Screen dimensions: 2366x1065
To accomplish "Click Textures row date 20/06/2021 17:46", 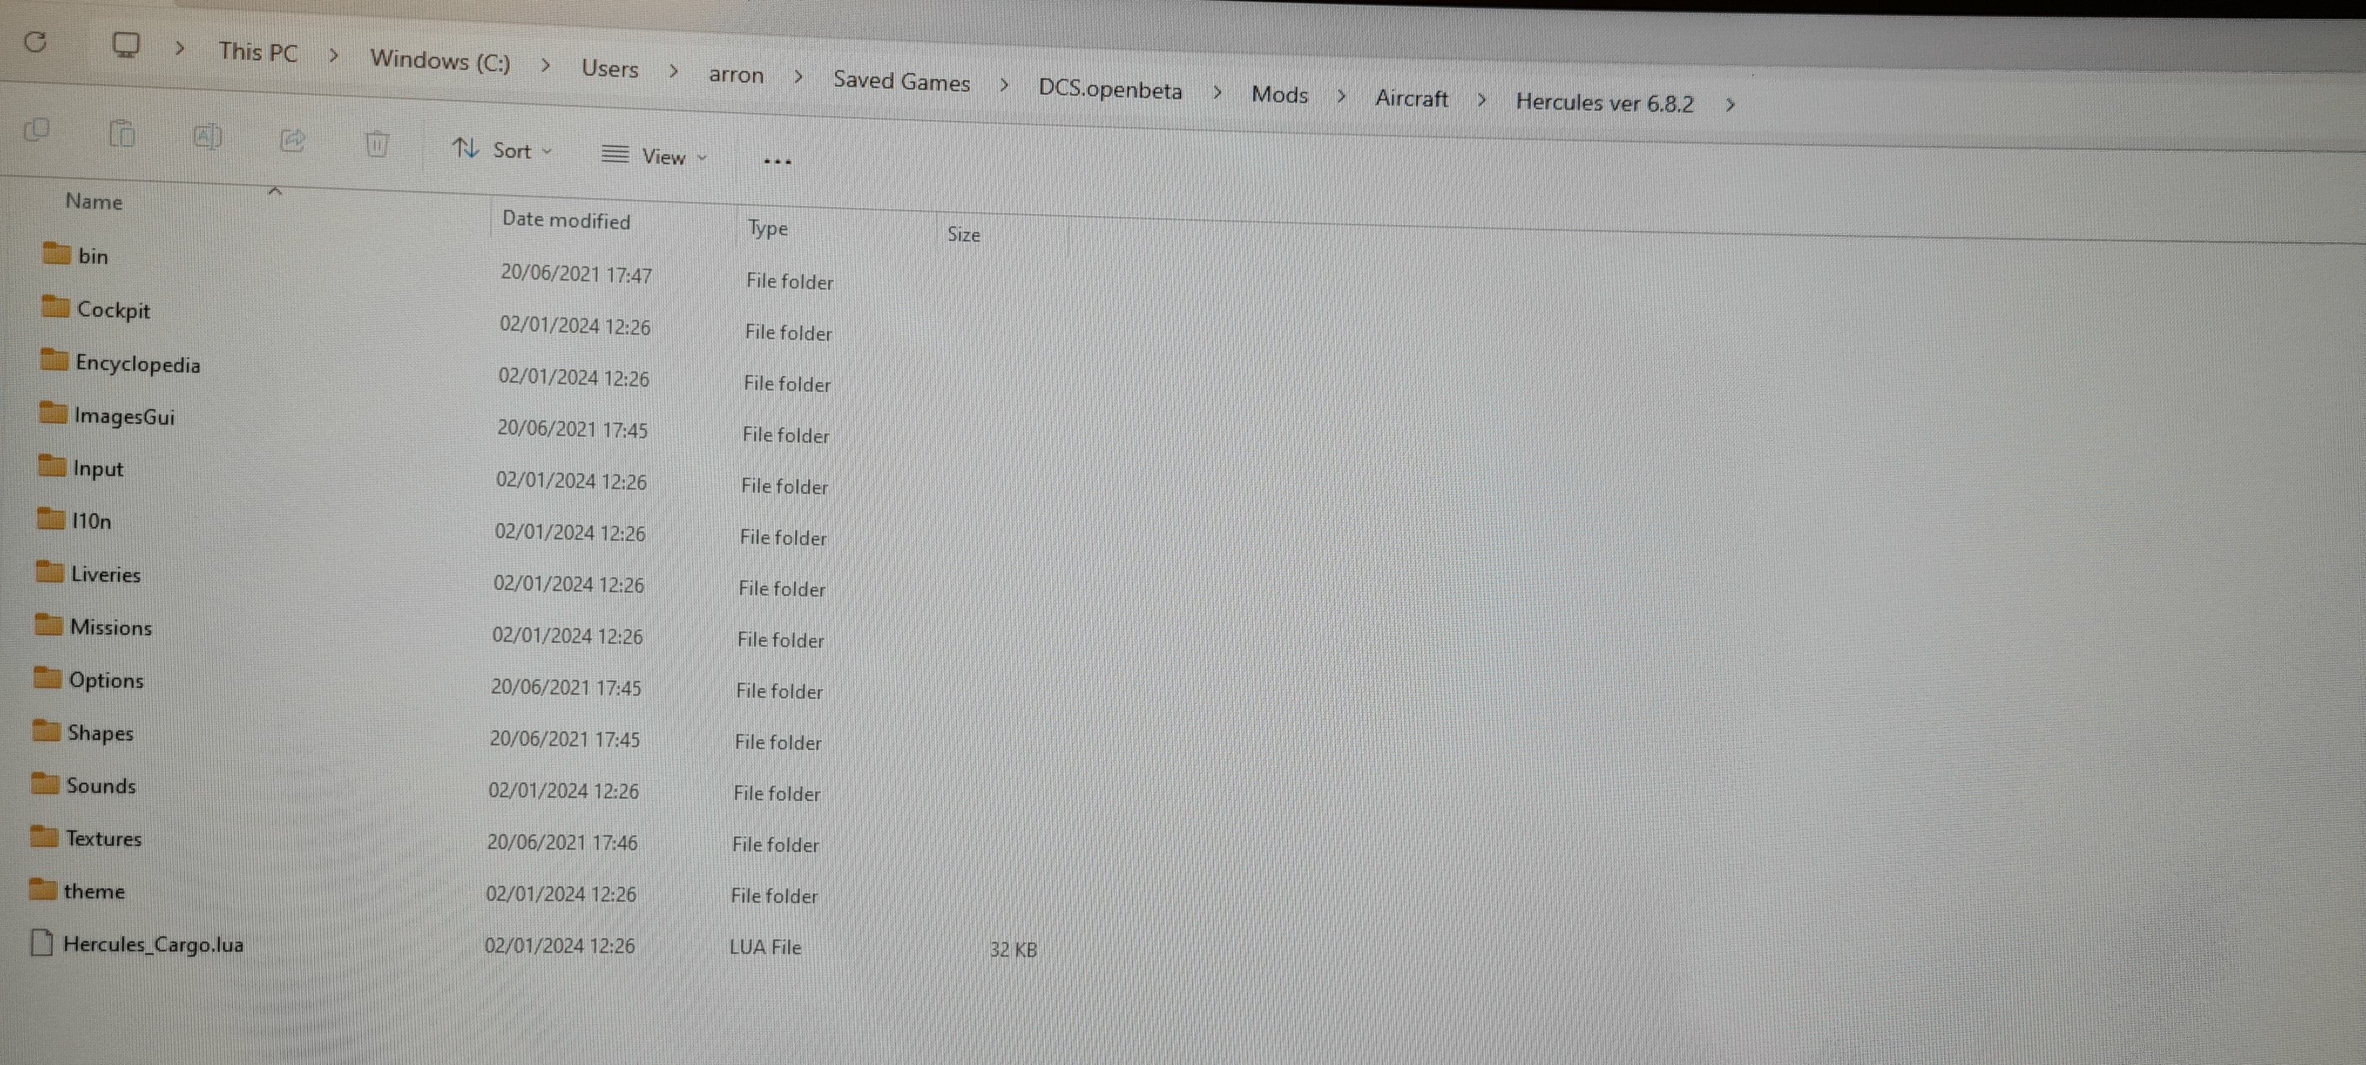I will coord(562,843).
